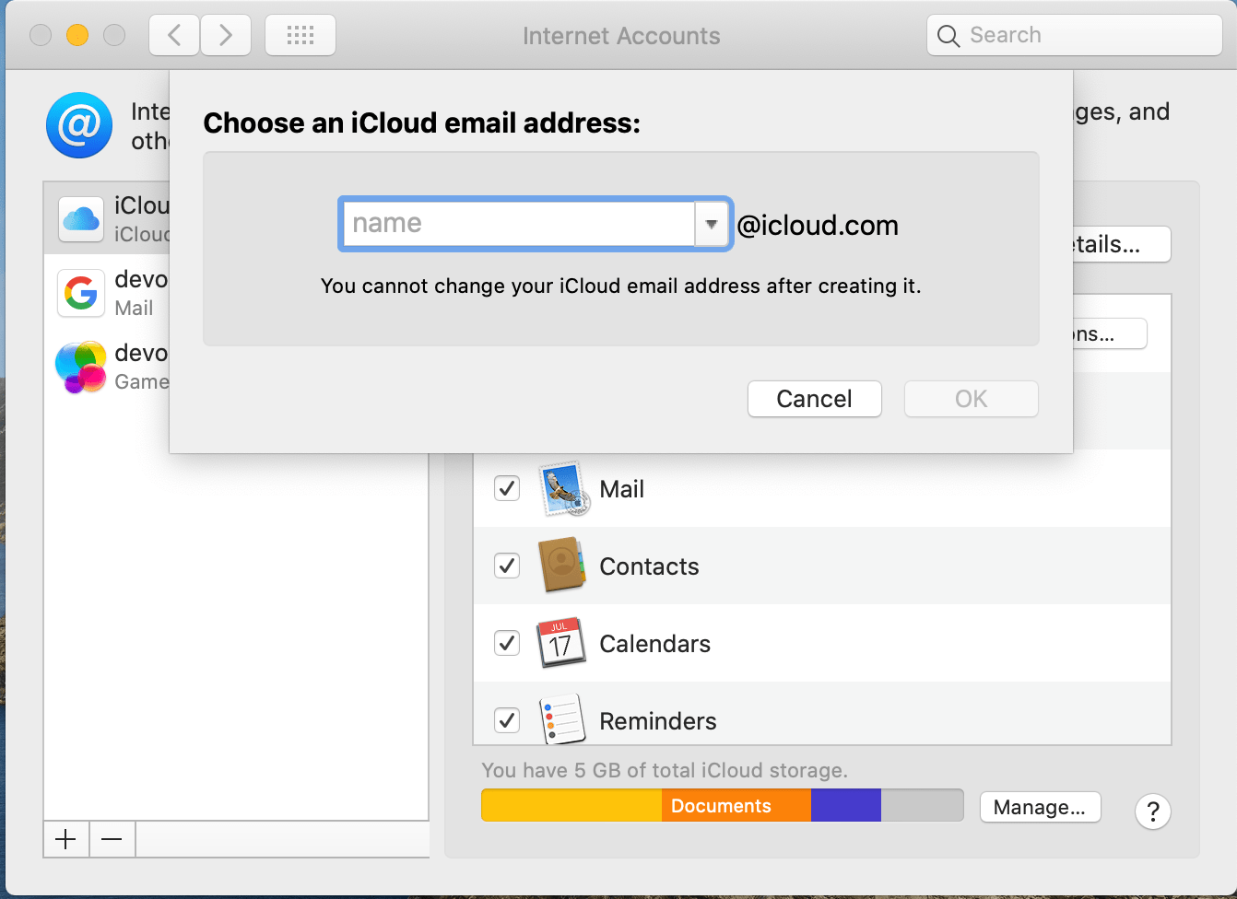1237x899 pixels.
Task: Click the Contacts service label
Action: pyautogui.click(x=650, y=566)
